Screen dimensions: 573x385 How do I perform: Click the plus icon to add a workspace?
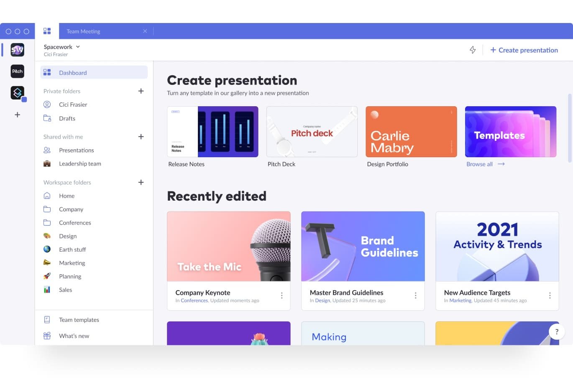pyautogui.click(x=17, y=115)
